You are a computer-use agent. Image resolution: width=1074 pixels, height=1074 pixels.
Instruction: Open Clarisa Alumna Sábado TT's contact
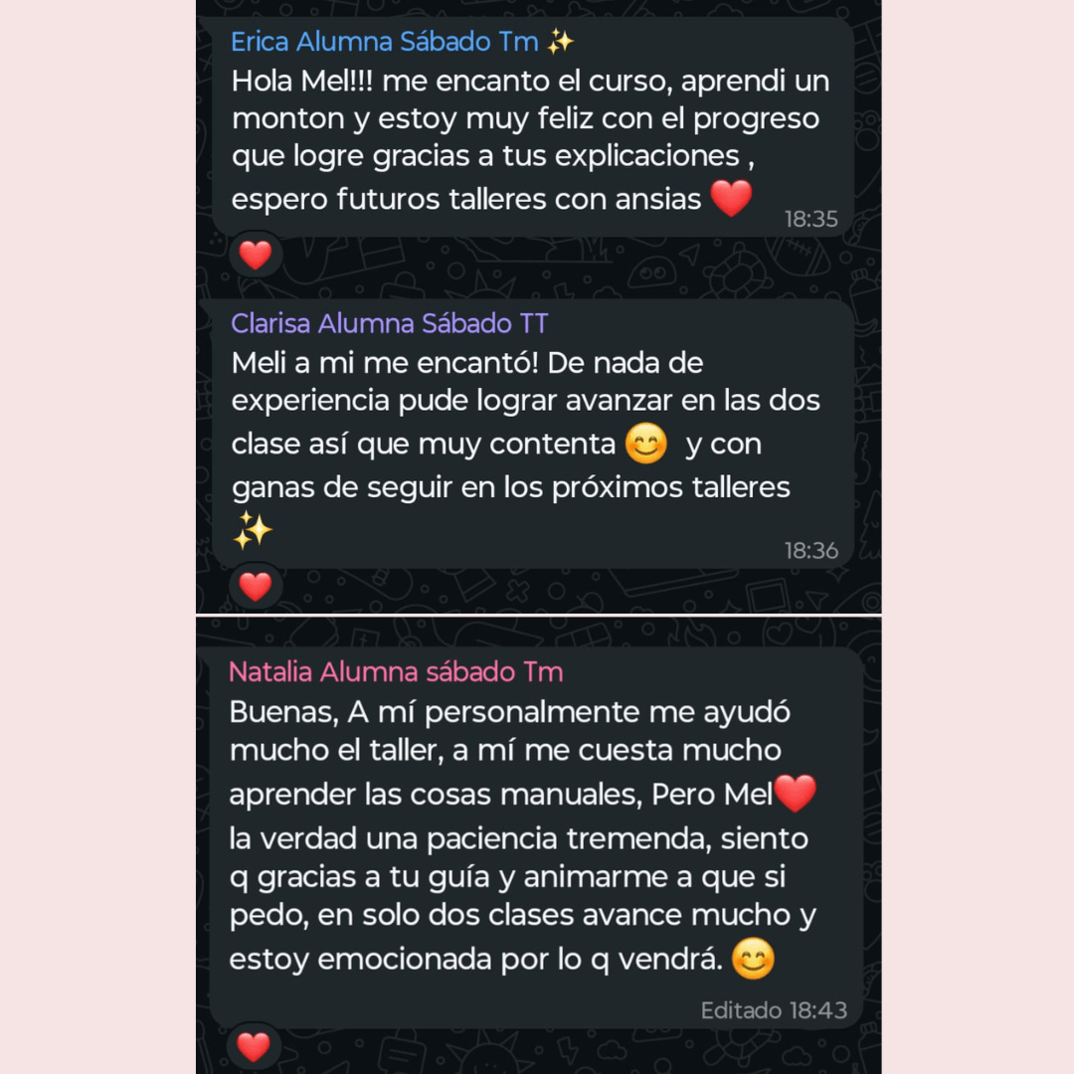[389, 323]
